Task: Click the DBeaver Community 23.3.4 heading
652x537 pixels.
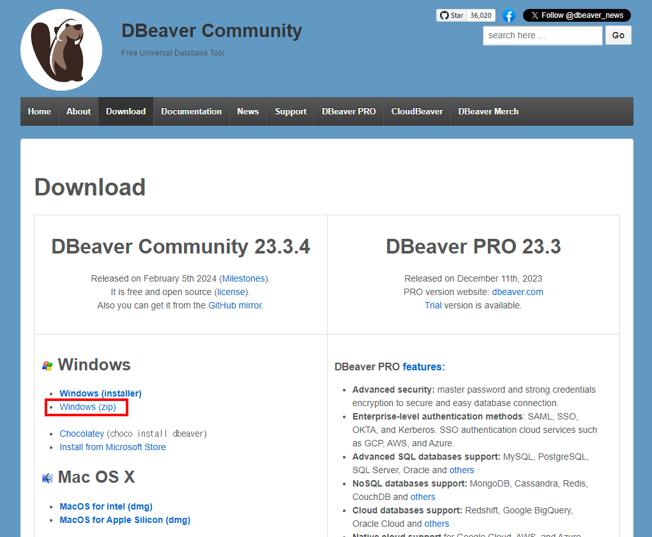Action: [181, 246]
